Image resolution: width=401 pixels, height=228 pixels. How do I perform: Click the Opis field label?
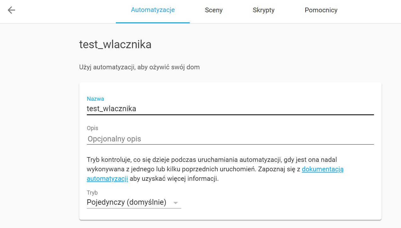click(x=93, y=128)
